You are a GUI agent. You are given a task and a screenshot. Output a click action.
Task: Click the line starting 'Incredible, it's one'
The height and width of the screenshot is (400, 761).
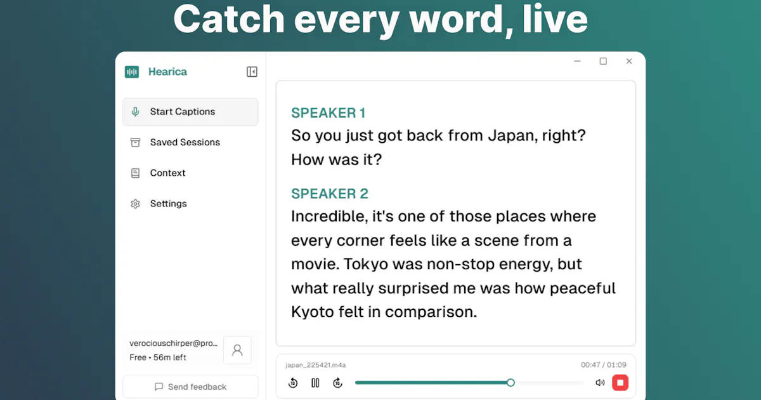(443, 216)
